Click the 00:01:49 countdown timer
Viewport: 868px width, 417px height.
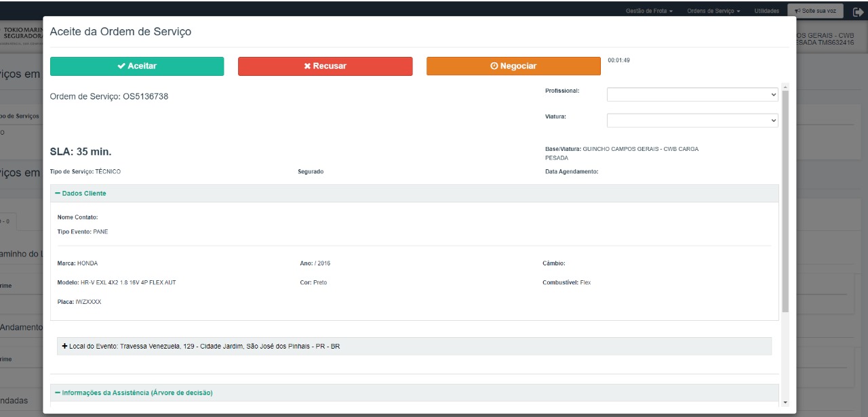(618, 60)
